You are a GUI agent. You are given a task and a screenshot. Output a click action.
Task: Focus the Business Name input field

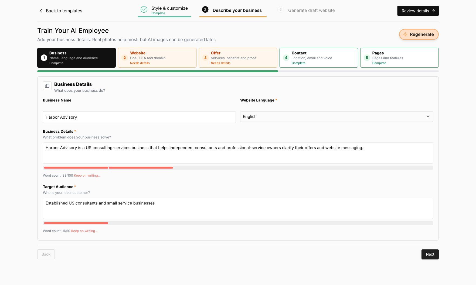139,117
